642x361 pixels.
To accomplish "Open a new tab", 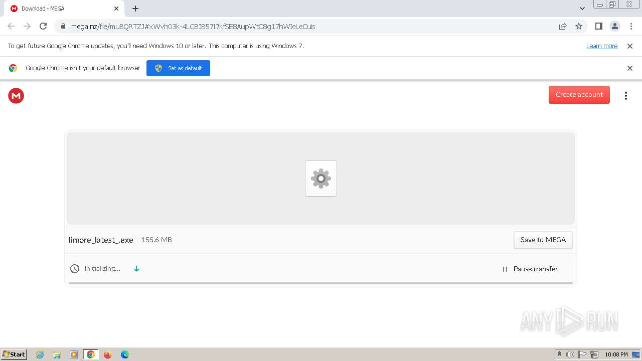I will [x=135, y=9].
